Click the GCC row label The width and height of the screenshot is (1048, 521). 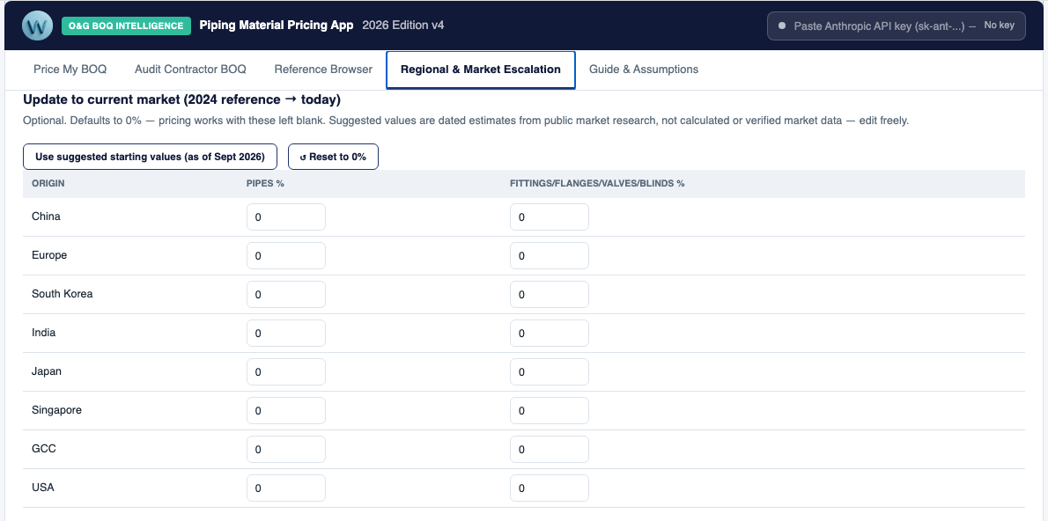tap(44, 449)
